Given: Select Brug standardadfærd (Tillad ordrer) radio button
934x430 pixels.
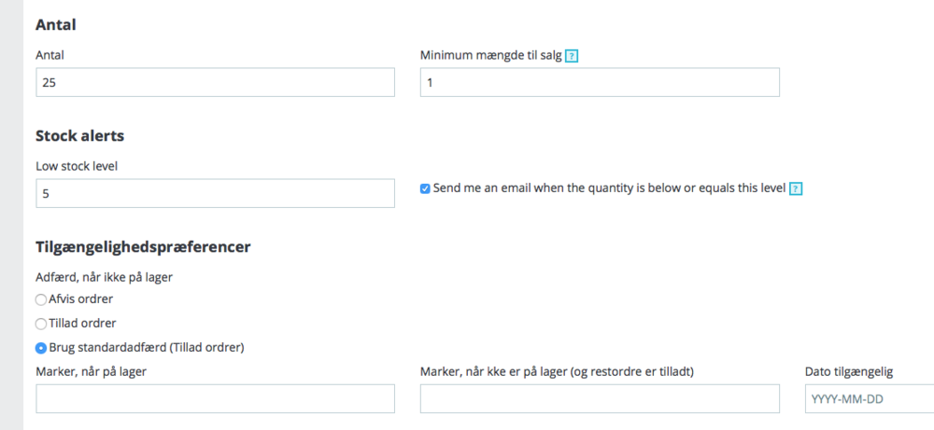Looking at the screenshot, I should [40, 348].
